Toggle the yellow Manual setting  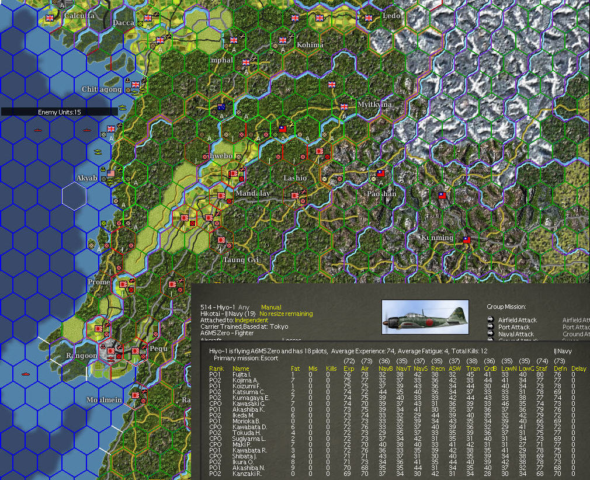click(271, 307)
